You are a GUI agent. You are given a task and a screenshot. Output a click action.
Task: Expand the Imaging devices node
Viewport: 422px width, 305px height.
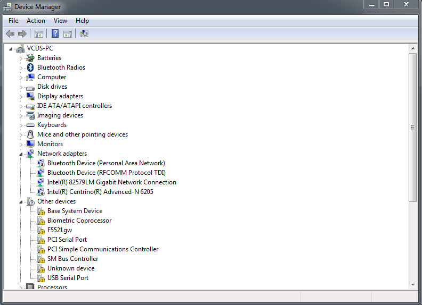21,116
